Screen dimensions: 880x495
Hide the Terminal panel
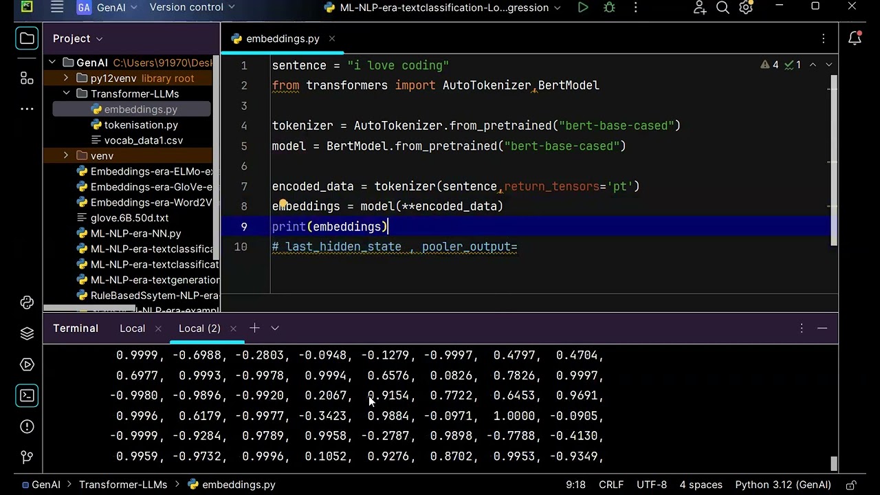[x=822, y=329]
